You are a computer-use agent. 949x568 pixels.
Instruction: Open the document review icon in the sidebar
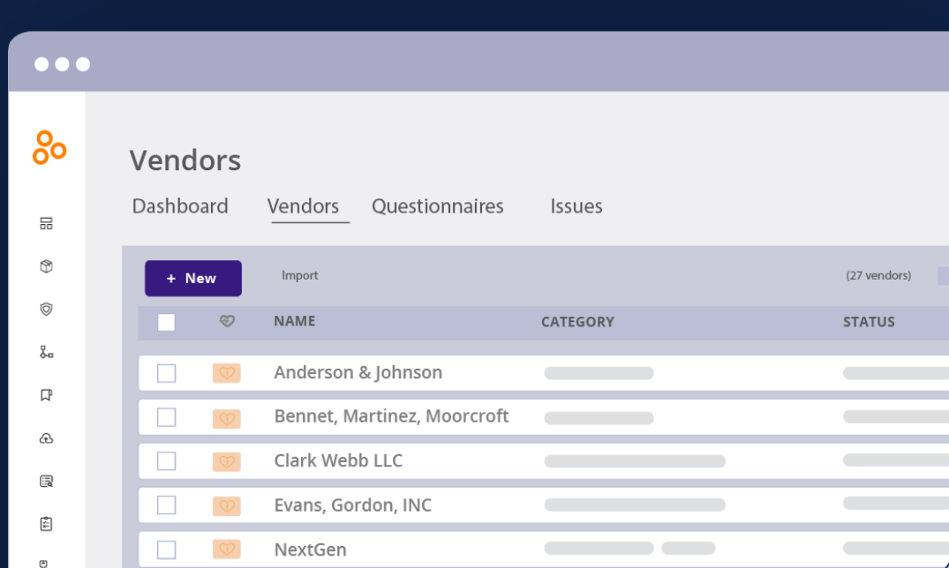tap(46, 481)
